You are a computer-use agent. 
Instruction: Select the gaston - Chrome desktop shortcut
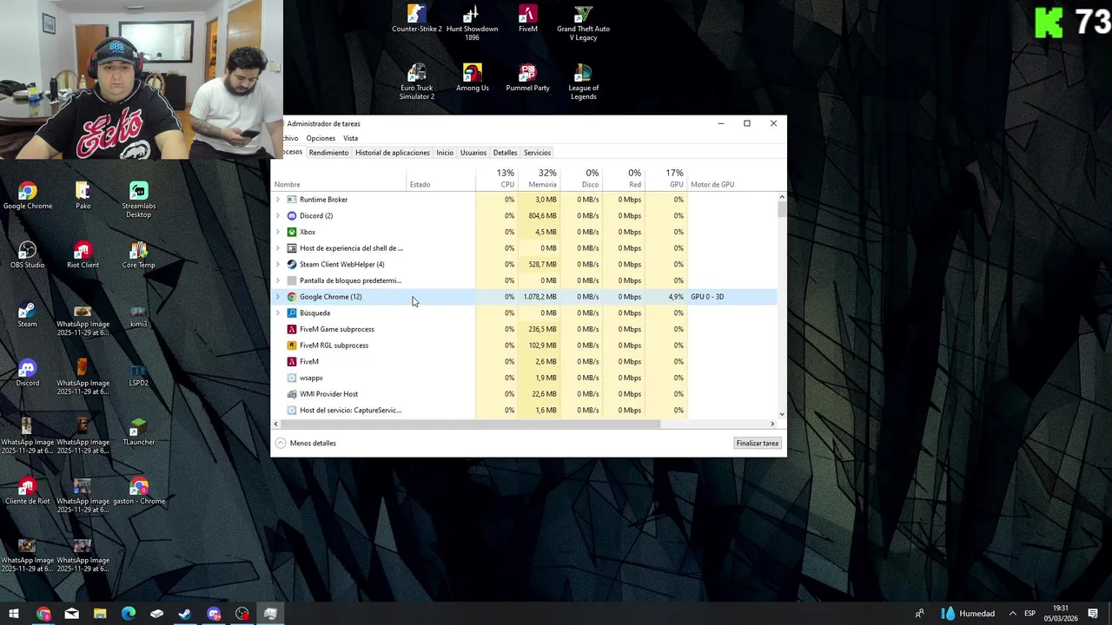click(x=138, y=491)
